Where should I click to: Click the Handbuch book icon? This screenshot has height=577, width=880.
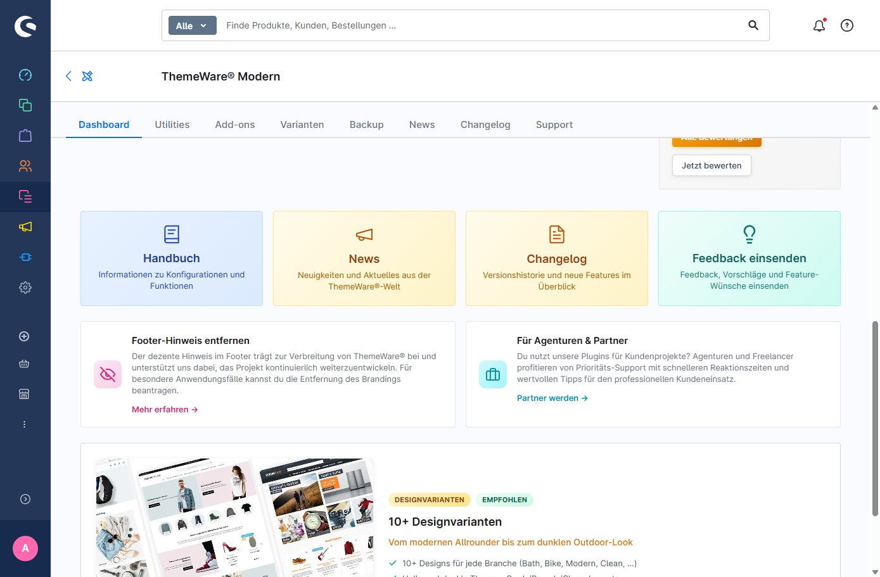click(172, 234)
